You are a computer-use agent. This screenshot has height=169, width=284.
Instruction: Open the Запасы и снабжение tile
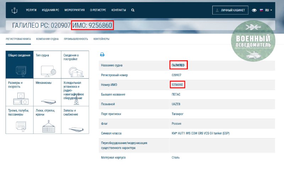click(x=75, y=120)
